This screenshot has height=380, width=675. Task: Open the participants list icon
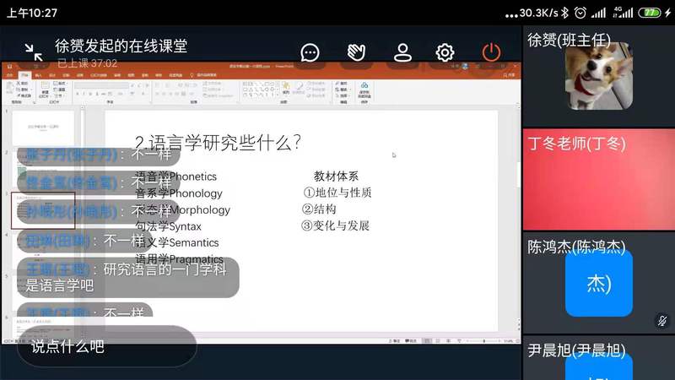click(x=402, y=52)
